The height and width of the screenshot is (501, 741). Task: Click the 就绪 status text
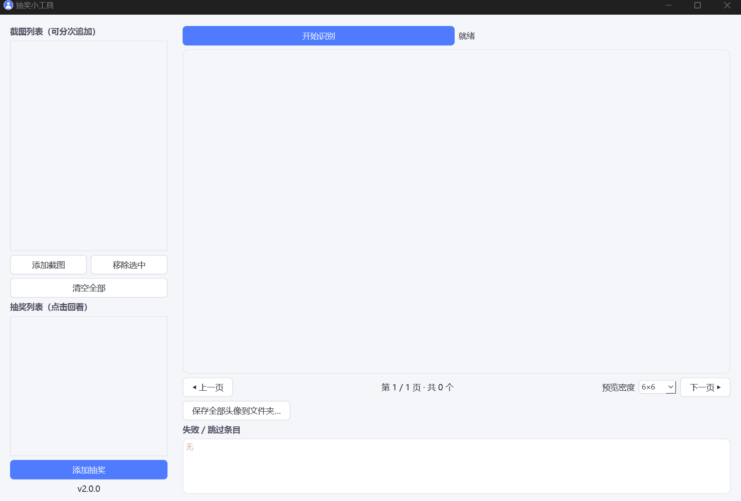pos(466,36)
